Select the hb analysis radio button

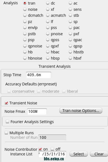pos(25,52)
